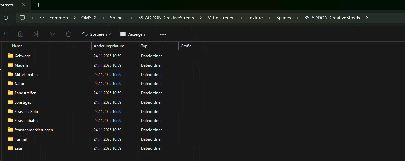Click the refresh icon beside the address bar
This screenshot has height=161, width=405.
(6, 18)
